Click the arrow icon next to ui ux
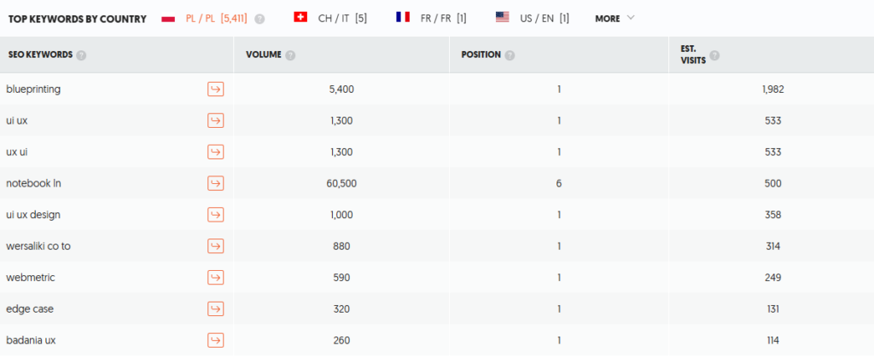The width and height of the screenshot is (874, 357). pos(215,121)
